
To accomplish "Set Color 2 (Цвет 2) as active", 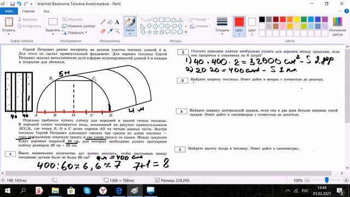I will tap(252, 26).
